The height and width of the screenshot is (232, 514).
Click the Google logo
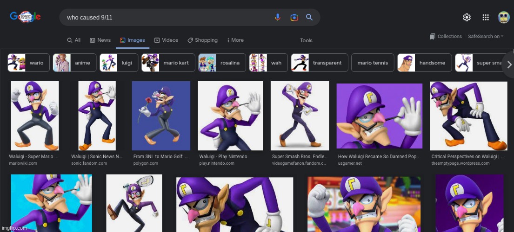(25, 17)
